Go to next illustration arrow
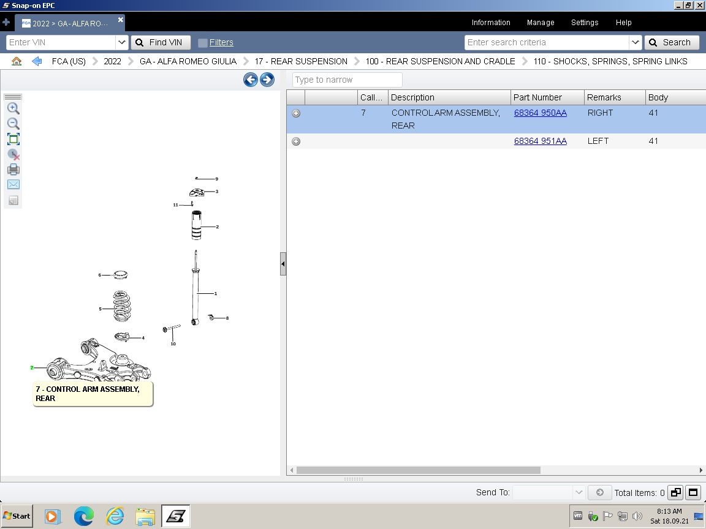The height and width of the screenshot is (529, 706). pos(267,80)
